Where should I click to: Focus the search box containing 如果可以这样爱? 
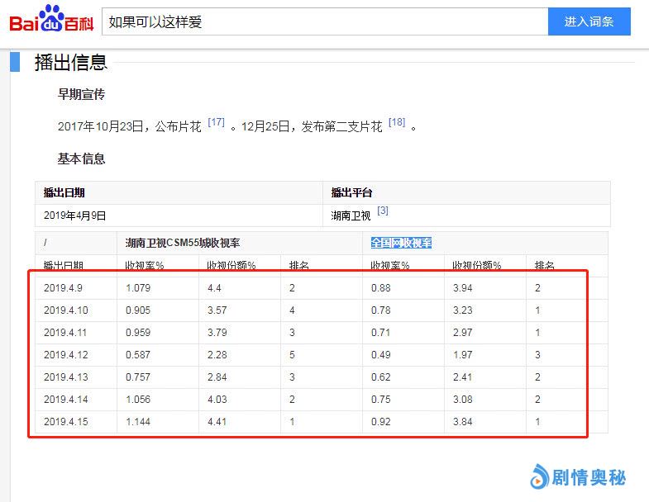[x=325, y=22]
